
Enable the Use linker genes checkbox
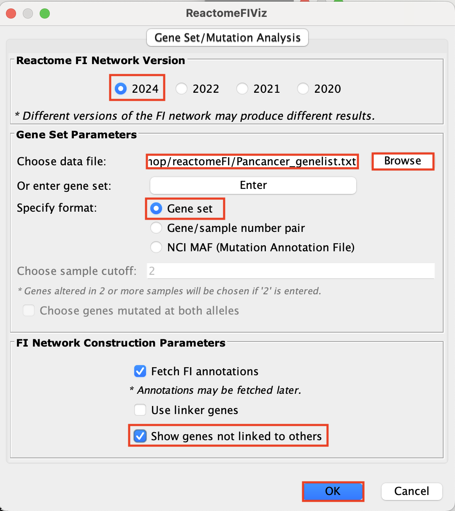click(140, 410)
